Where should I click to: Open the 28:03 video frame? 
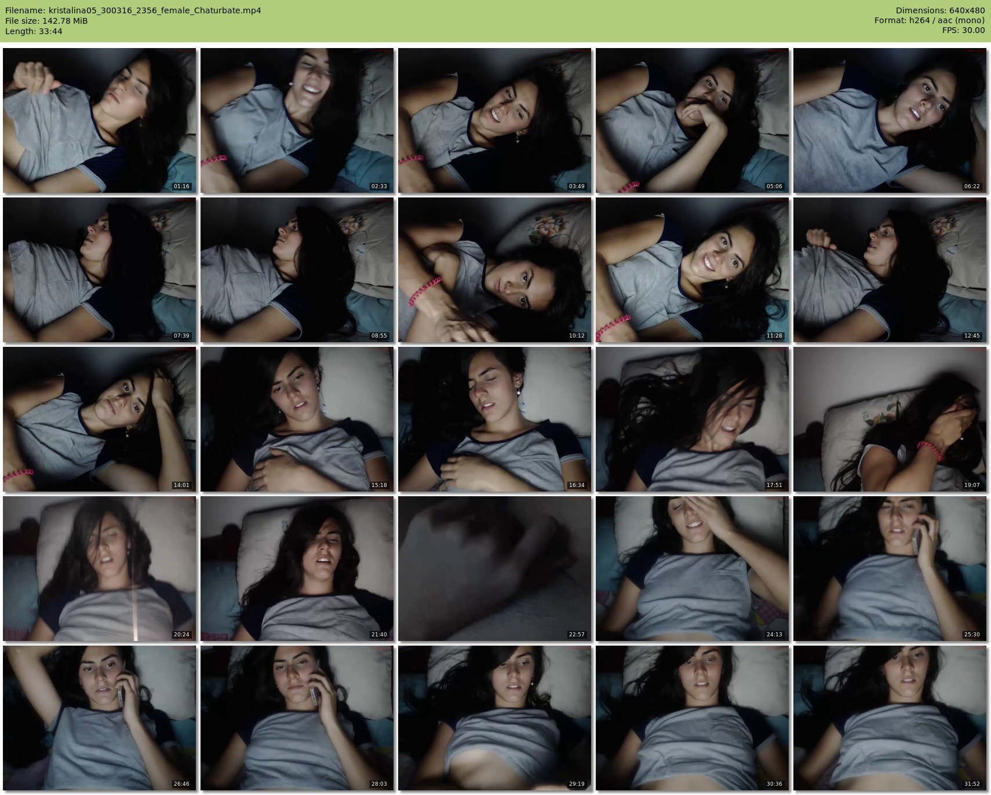[297, 718]
